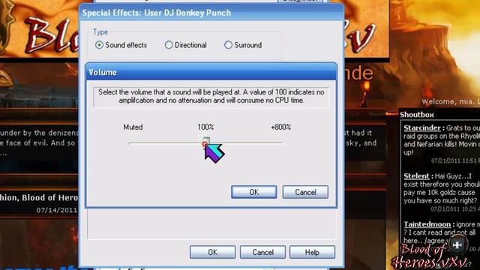Open Help in Special Effects dialog
Viewport: 480px width, 270px height.
312,252
